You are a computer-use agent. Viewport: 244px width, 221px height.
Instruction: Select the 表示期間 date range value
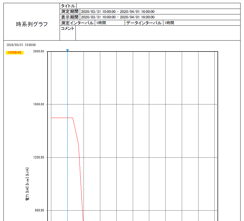(118, 17)
